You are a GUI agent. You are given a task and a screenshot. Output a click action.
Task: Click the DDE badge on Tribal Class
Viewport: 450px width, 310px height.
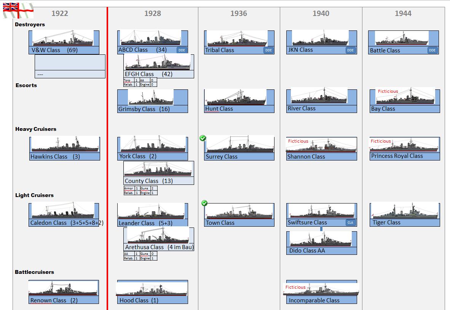click(268, 50)
